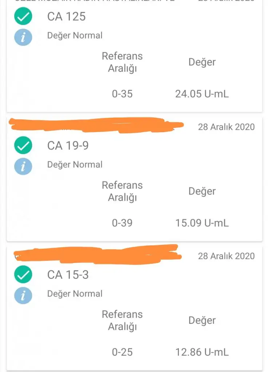Open the info icon for CA 19-9
Image resolution: width=269 pixels, height=372 pixels.
(23, 166)
